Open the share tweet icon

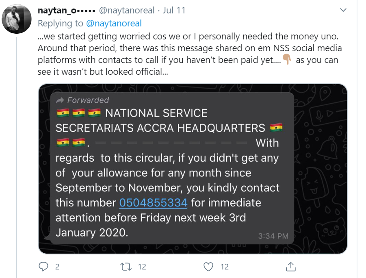290,267
